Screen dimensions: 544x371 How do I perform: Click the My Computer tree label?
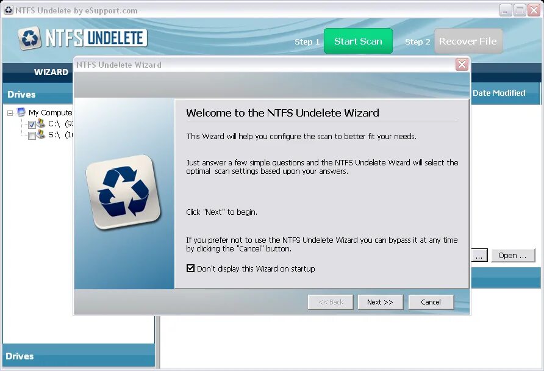coord(50,112)
